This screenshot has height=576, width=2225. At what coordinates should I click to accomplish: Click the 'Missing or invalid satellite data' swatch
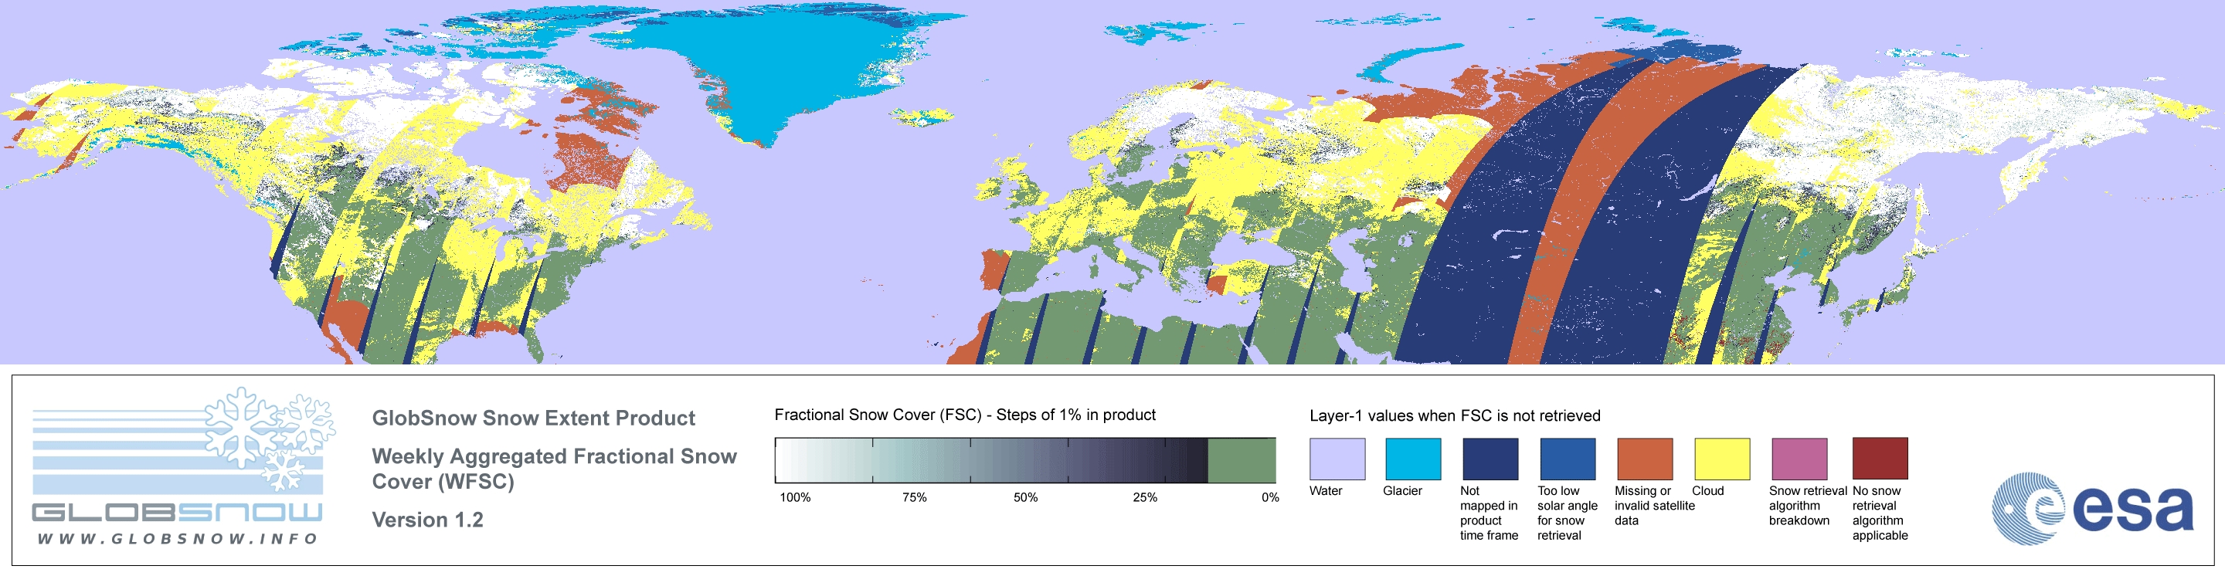click(x=1645, y=459)
